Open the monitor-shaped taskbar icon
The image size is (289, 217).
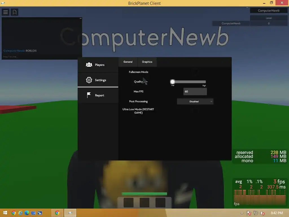pyautogui.click(x=33, y=213)
